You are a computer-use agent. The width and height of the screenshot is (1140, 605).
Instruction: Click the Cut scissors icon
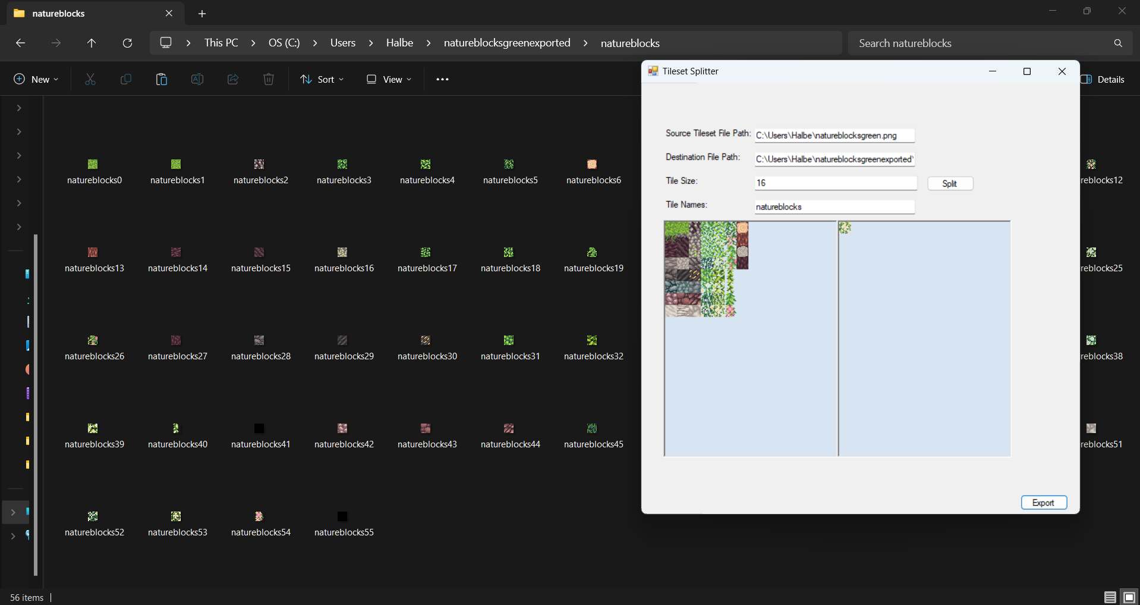[90, 79]
